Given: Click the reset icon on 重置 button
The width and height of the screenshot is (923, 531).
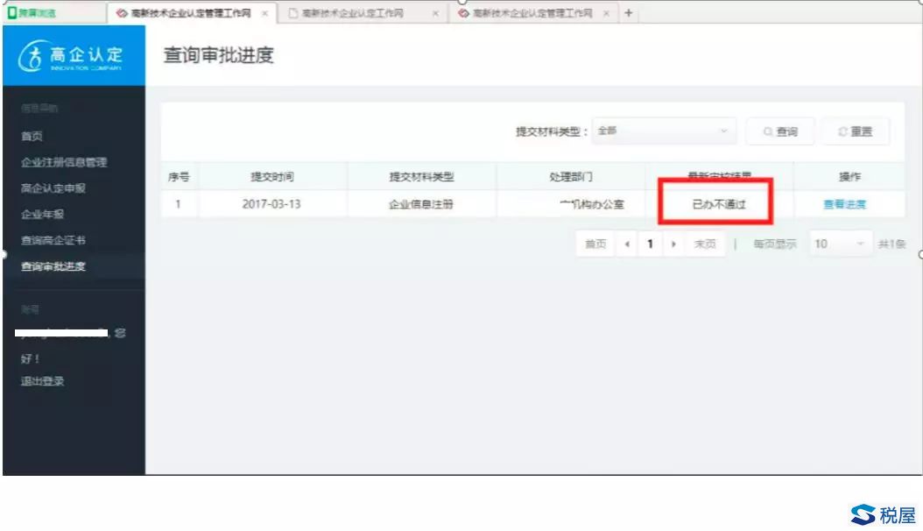Looking at the screenshot, I should click(x=842, y=131).
